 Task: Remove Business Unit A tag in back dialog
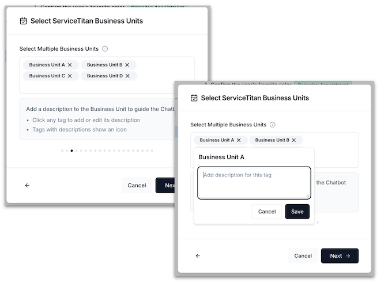pos(70,65)
